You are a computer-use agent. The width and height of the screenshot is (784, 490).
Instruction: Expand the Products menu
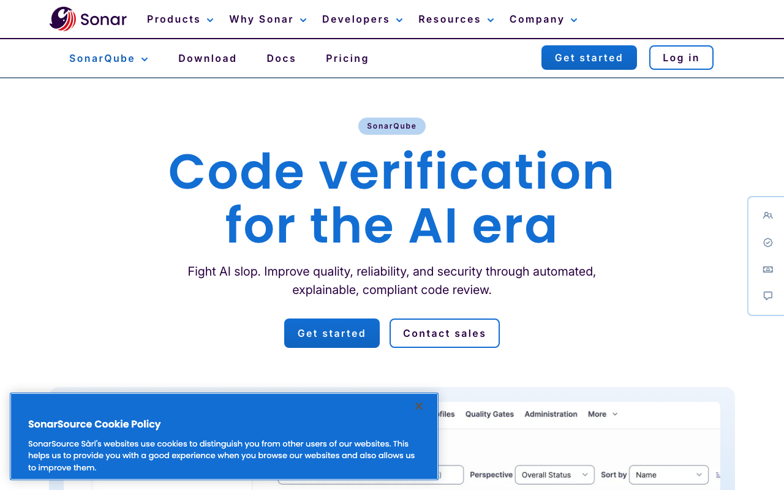pyautogui.click(x=180, y=20)
